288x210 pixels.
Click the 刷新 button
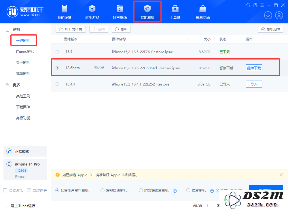click(x=121, y=29)
